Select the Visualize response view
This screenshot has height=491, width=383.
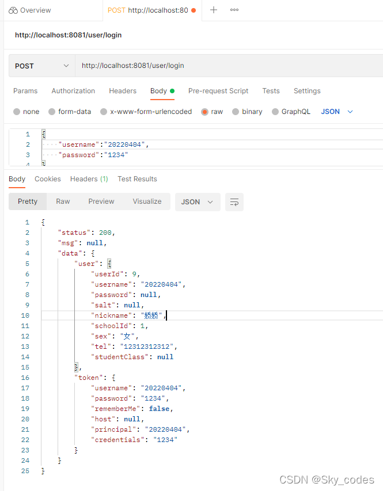147,201
